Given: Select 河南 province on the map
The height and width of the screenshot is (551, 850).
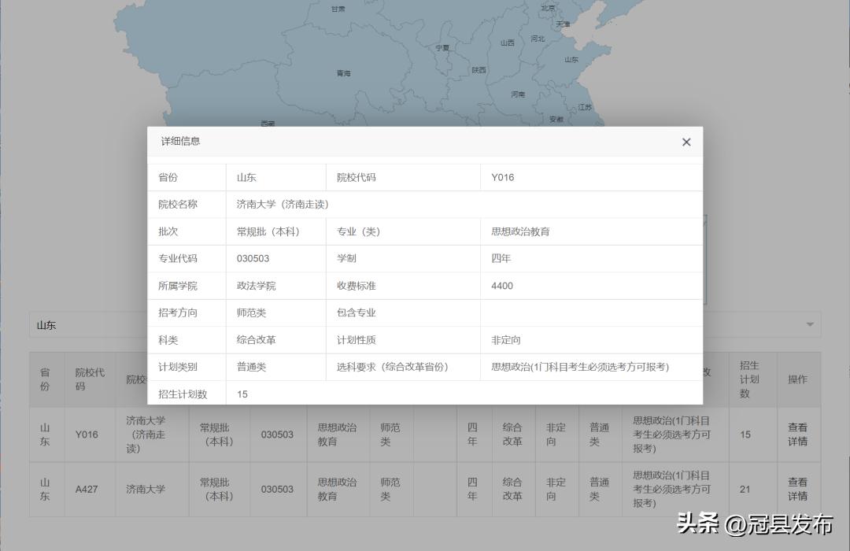Looking at the screenshot, I should click(x=518, y=94).
